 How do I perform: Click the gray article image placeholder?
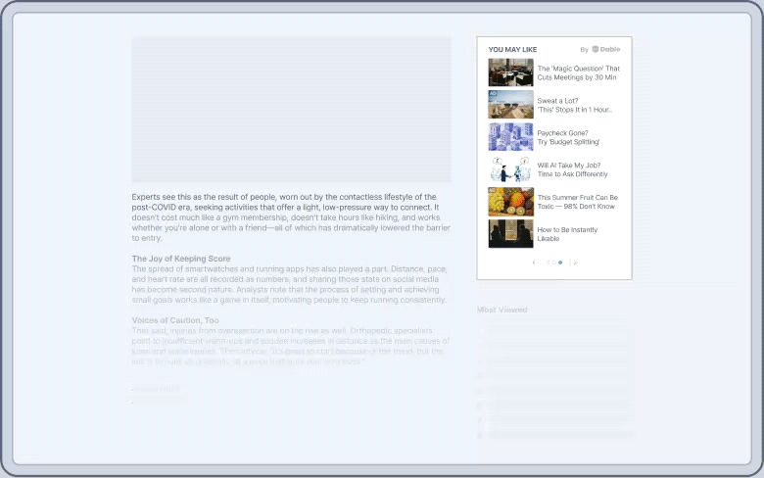pos(291,110)
